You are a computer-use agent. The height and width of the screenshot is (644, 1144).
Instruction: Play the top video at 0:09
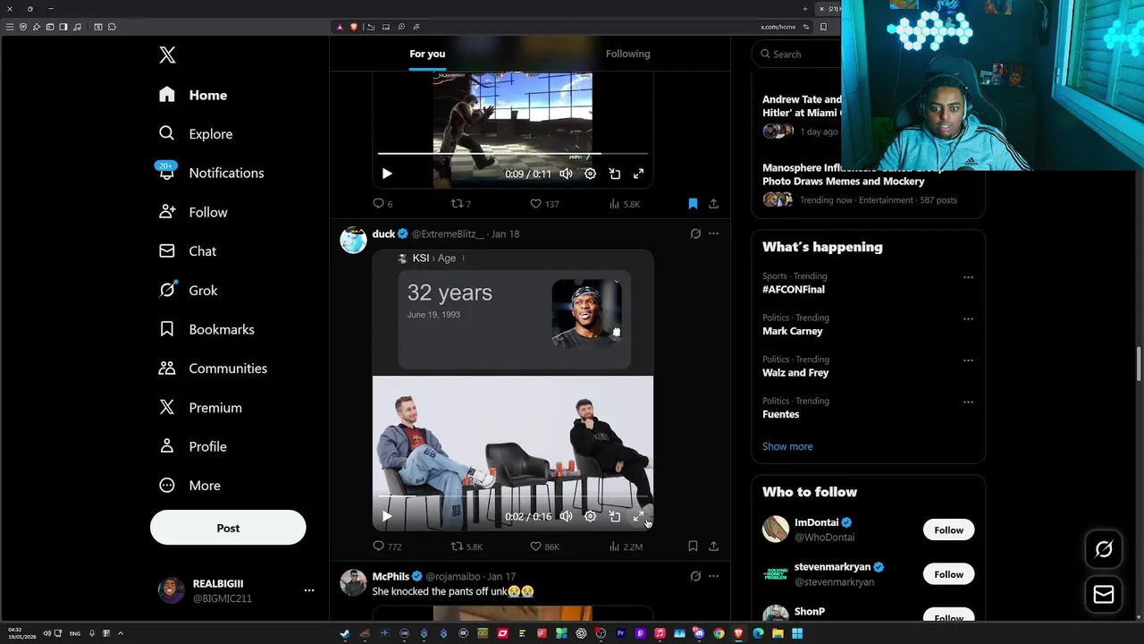(387, 174)
